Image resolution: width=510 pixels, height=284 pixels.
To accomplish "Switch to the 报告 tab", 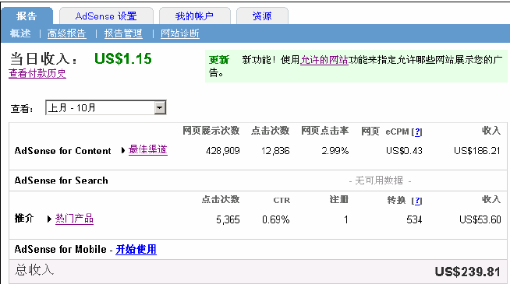I will tap(27, 16).
